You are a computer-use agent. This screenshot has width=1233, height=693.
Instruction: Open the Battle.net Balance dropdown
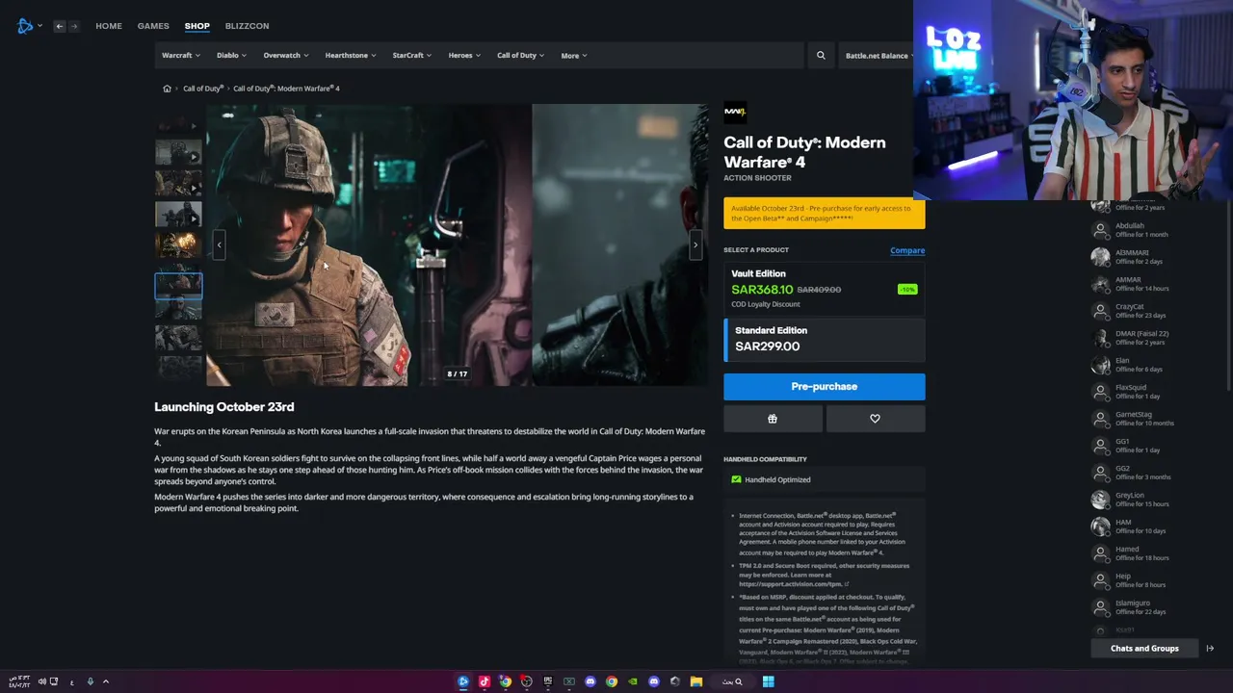(879, 56)
